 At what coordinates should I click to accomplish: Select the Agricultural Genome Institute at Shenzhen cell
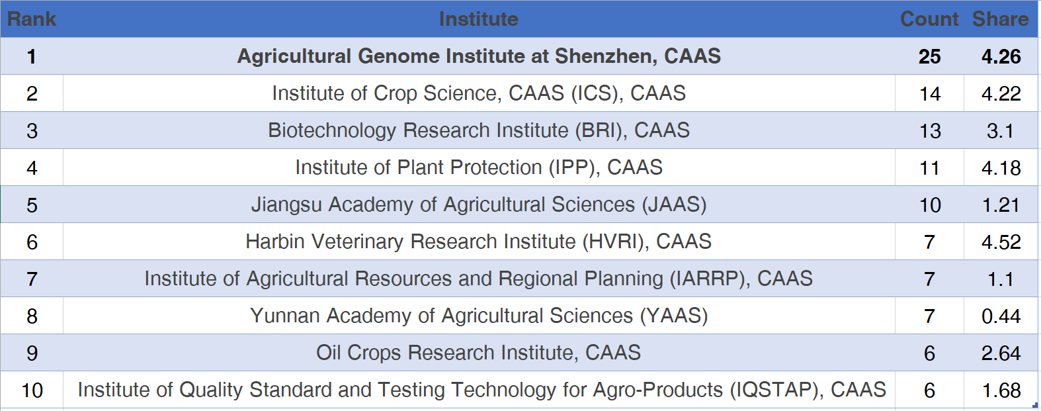click(478, 56)
